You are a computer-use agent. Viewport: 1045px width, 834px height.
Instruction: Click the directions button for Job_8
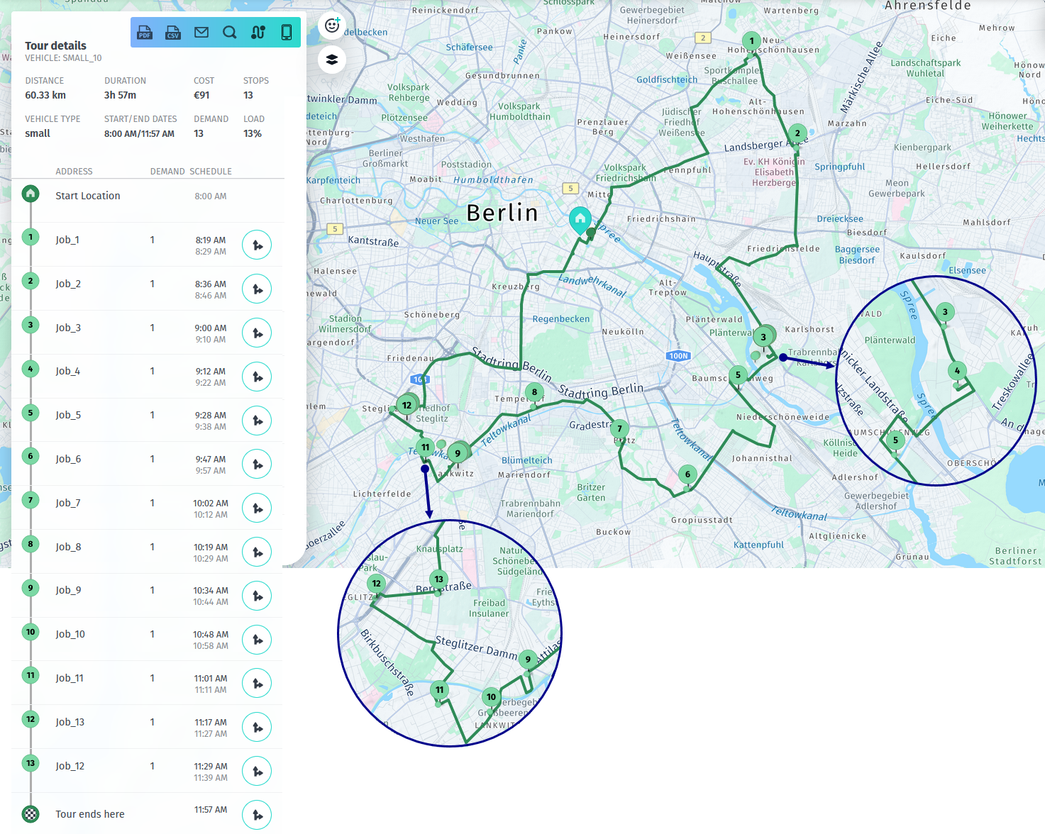coord(257,552)
